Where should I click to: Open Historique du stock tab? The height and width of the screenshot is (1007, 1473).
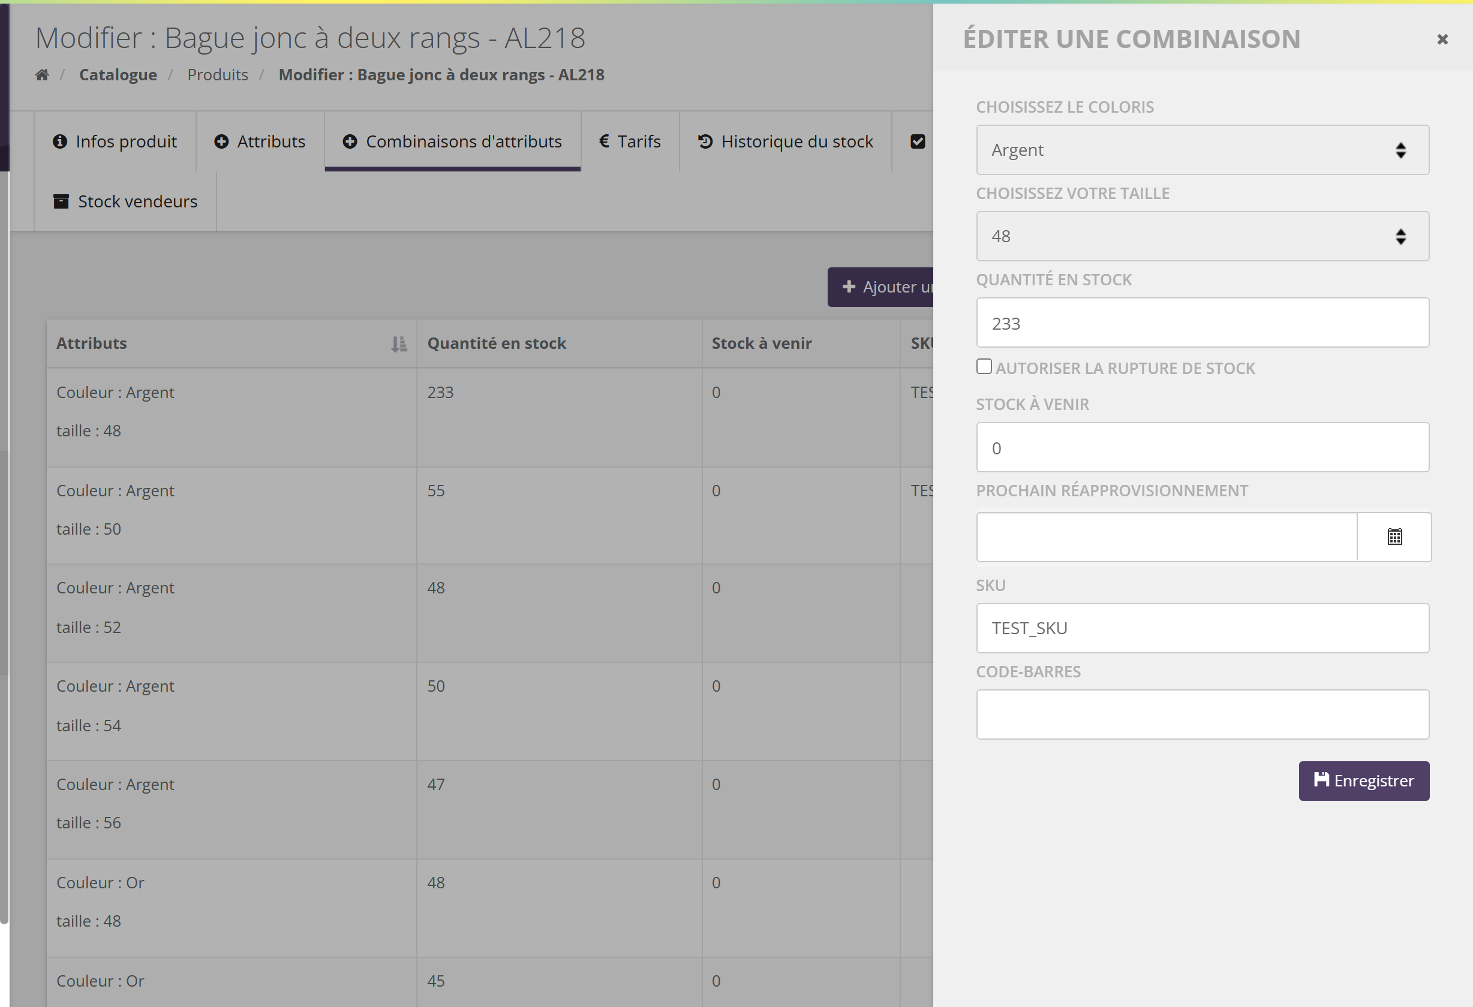(785, 141)
